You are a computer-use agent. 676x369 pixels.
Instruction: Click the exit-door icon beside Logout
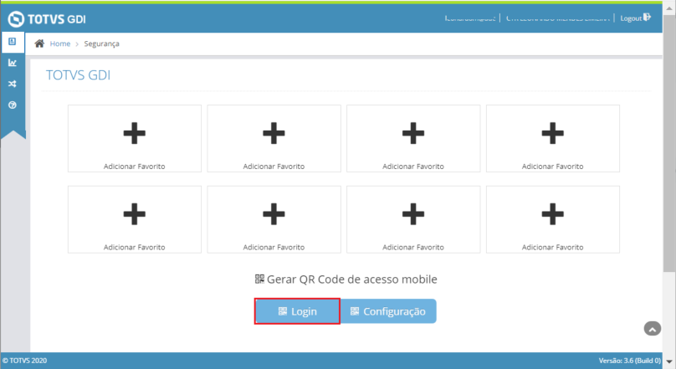coord(647,18)
